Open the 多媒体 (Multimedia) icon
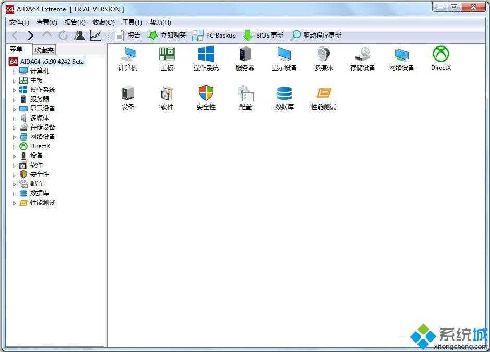Image resolution: width=490 pixels, height=352 pixels. pyautogui.click(x=323, y=57)
